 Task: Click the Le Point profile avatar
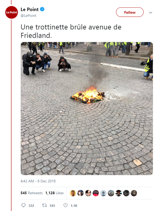click(12, 12)
